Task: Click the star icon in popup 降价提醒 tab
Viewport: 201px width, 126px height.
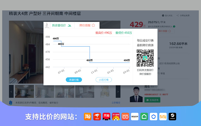Action: tap(93, 25)
